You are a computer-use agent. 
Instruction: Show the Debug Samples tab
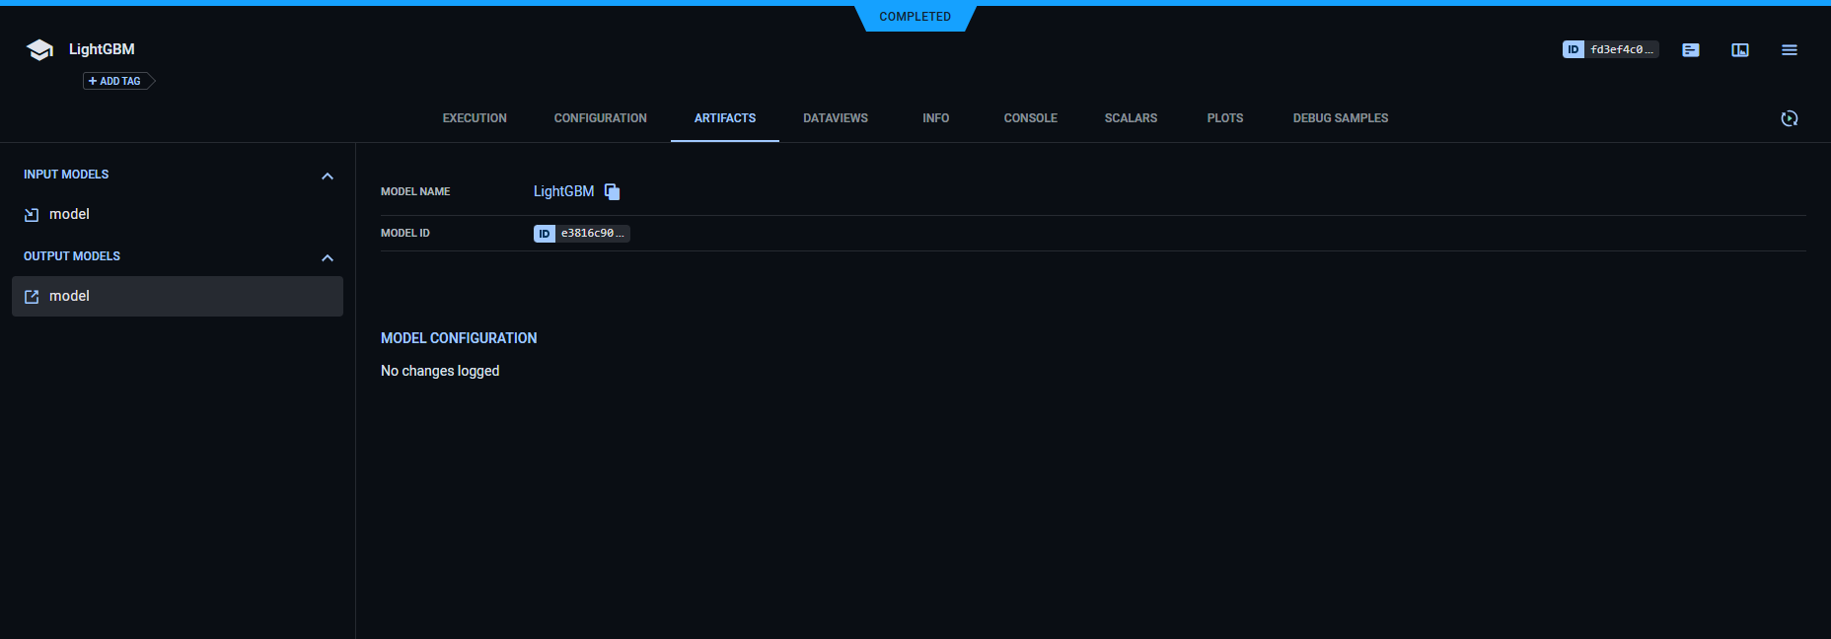[1340, 118]
